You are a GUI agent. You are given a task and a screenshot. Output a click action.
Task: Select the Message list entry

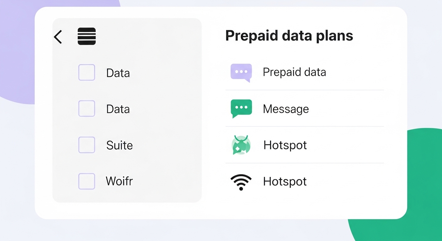(305, 109)
